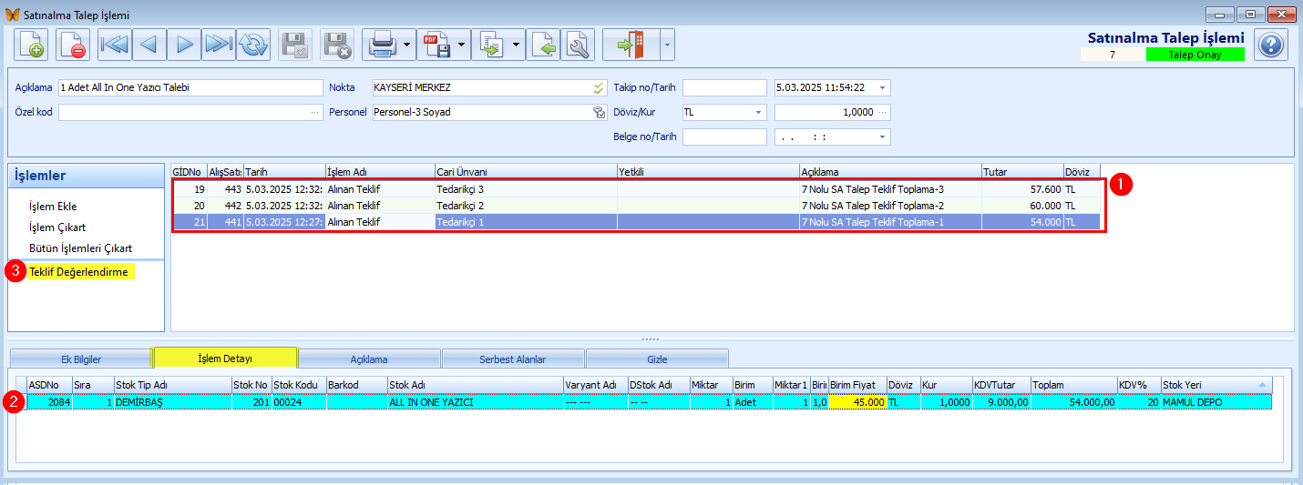Click the copy documents icon with green arrow
The width and height of the screenshot is (1303, 485).
pos(490,44)
